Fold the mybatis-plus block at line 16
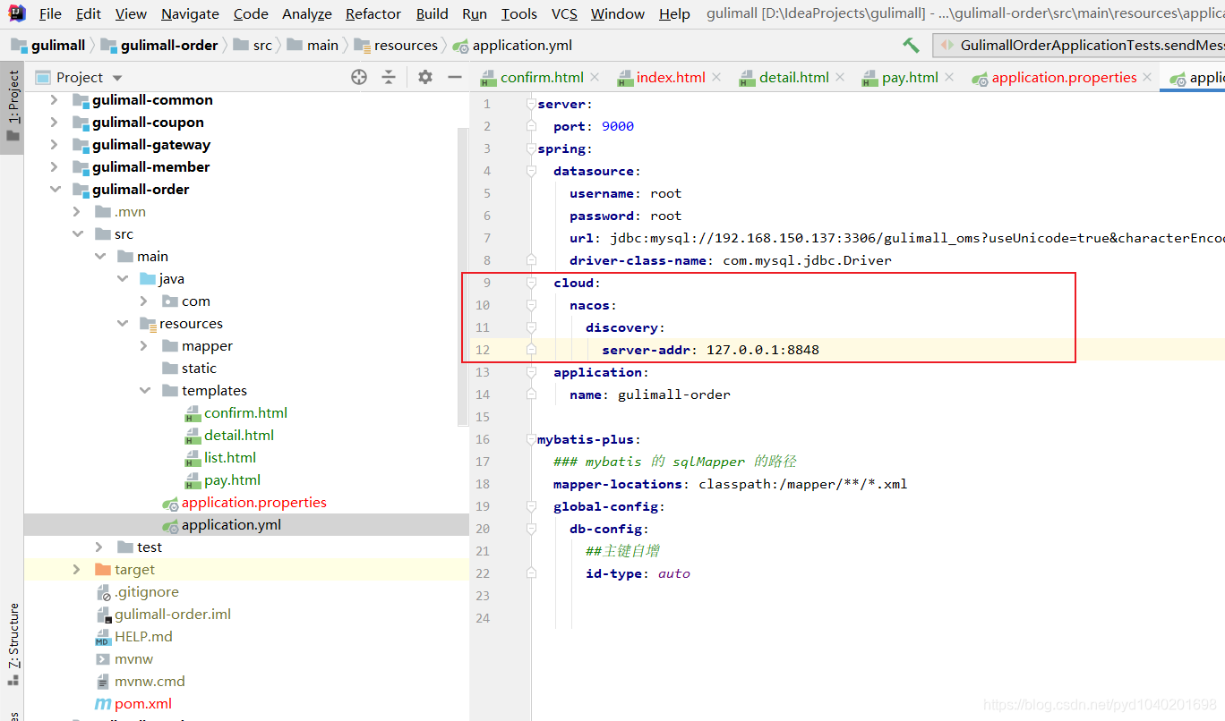Viewport: 1225px width, 721px height. coord(531,439)
